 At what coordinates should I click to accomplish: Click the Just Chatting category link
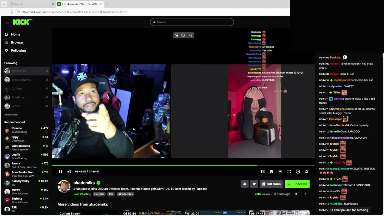coord(82,194)
